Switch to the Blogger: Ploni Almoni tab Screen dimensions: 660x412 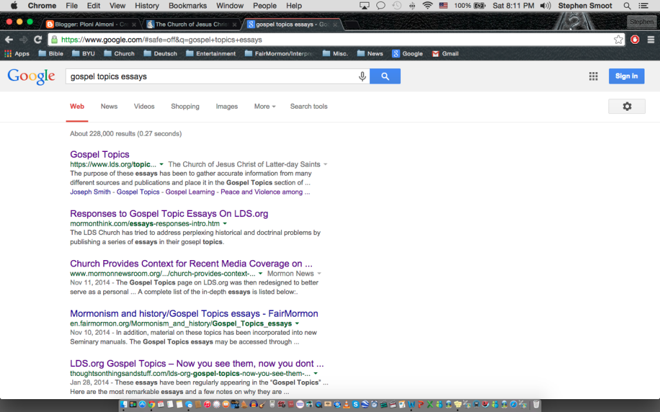92,24
